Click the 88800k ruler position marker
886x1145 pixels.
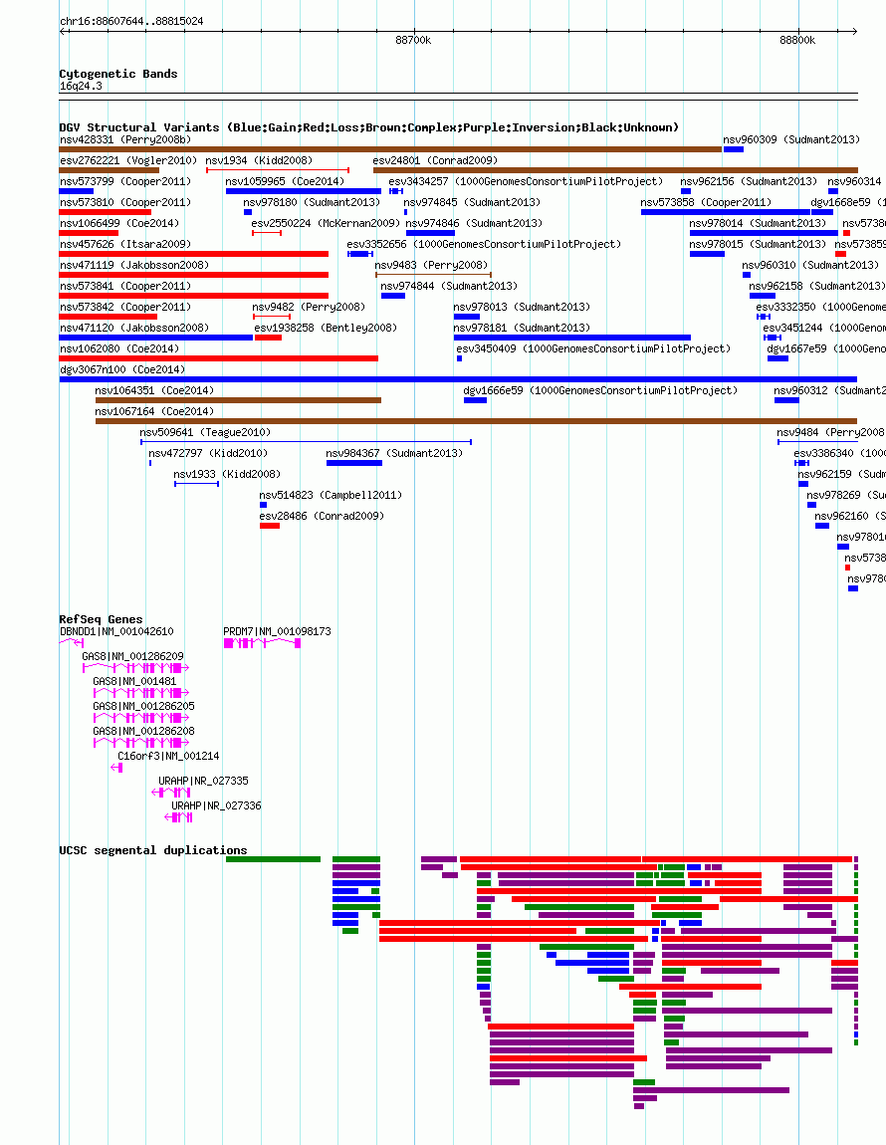click(797, 40)
